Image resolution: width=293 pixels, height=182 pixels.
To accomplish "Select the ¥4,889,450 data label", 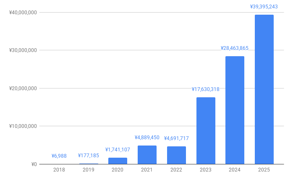I will (x=147, y=138).
